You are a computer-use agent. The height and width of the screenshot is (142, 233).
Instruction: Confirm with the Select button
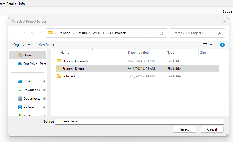pyautogui.click(x=184, y=129)
